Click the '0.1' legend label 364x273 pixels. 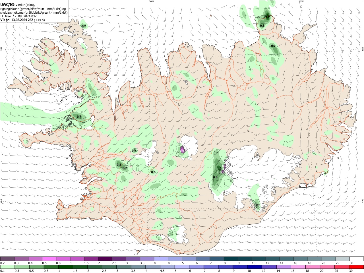coord(2,271)
